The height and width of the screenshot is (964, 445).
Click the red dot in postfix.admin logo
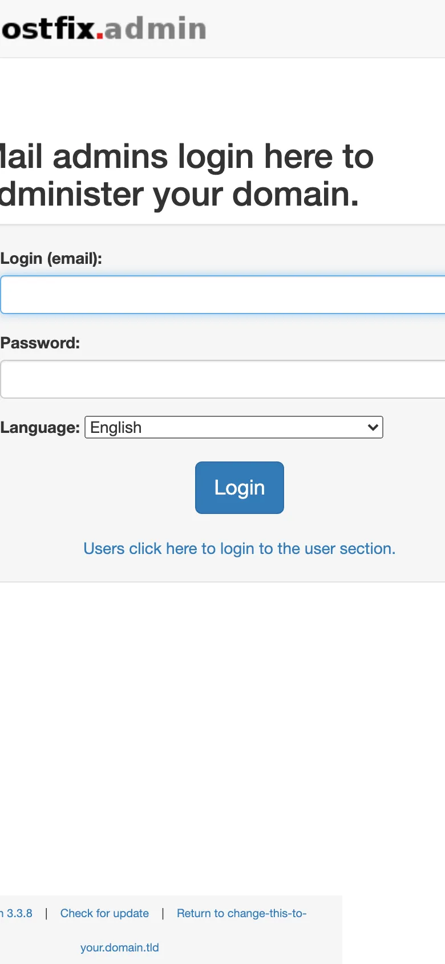100,35
